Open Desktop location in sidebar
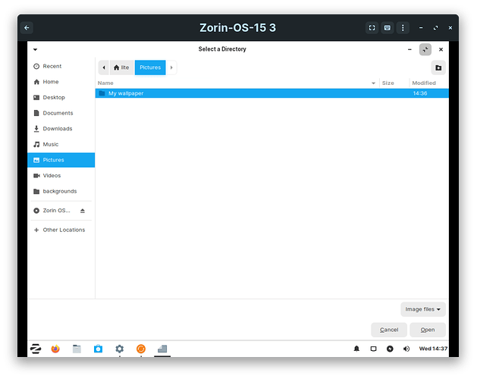The width and height of the screenshot is (477, 379). point(61,97)
